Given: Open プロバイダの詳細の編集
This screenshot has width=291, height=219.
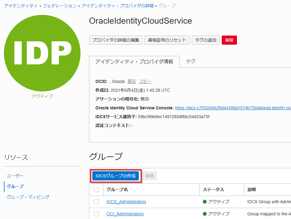Looking at the screenshot, I should pos(115,40).
